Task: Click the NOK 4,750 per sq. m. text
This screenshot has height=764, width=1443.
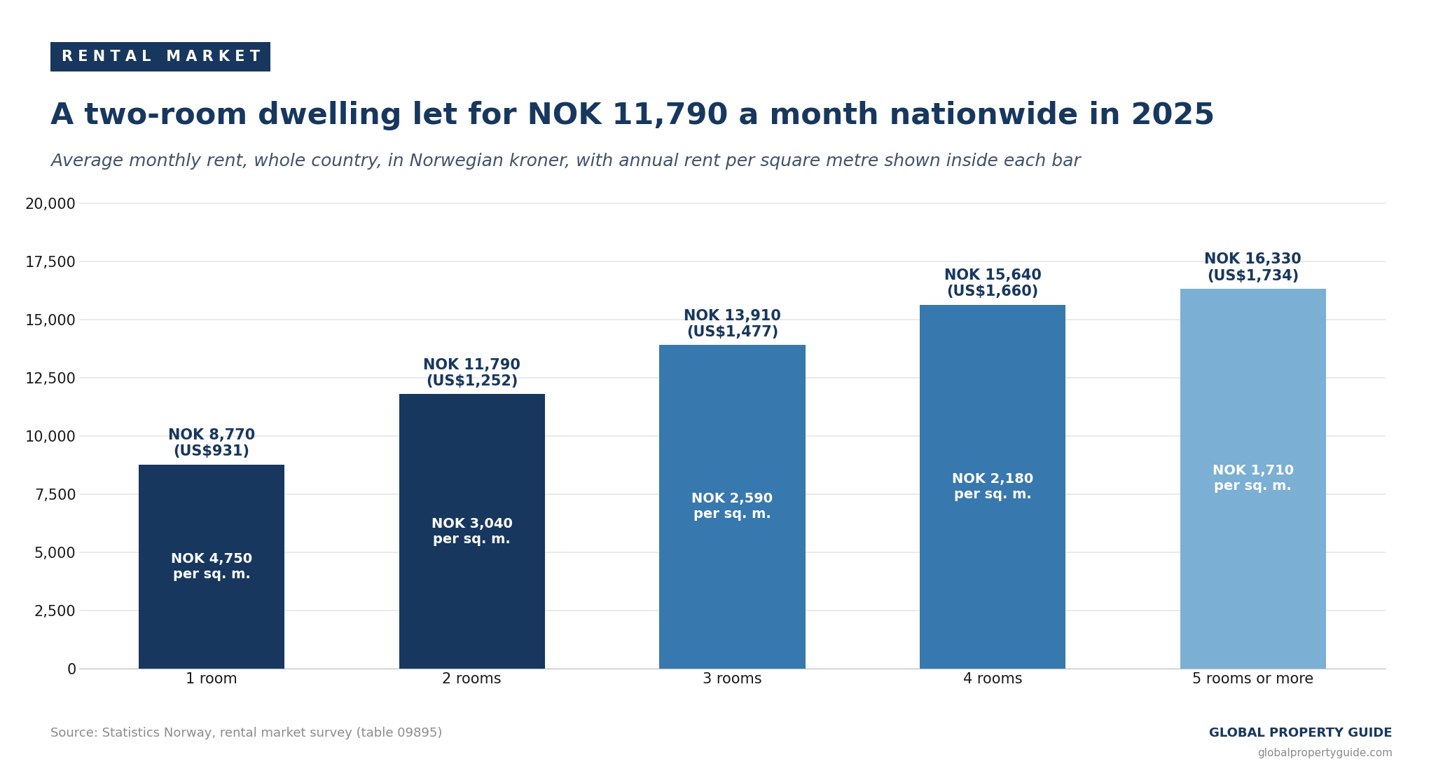Action: point(212,566)
